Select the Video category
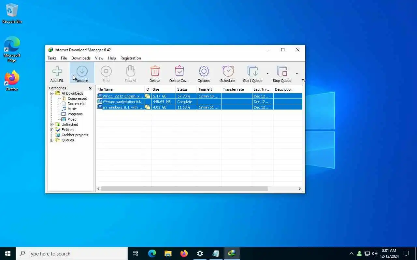Image resolution: width=417 pixels, height=260 pixels. click(72, 119)
